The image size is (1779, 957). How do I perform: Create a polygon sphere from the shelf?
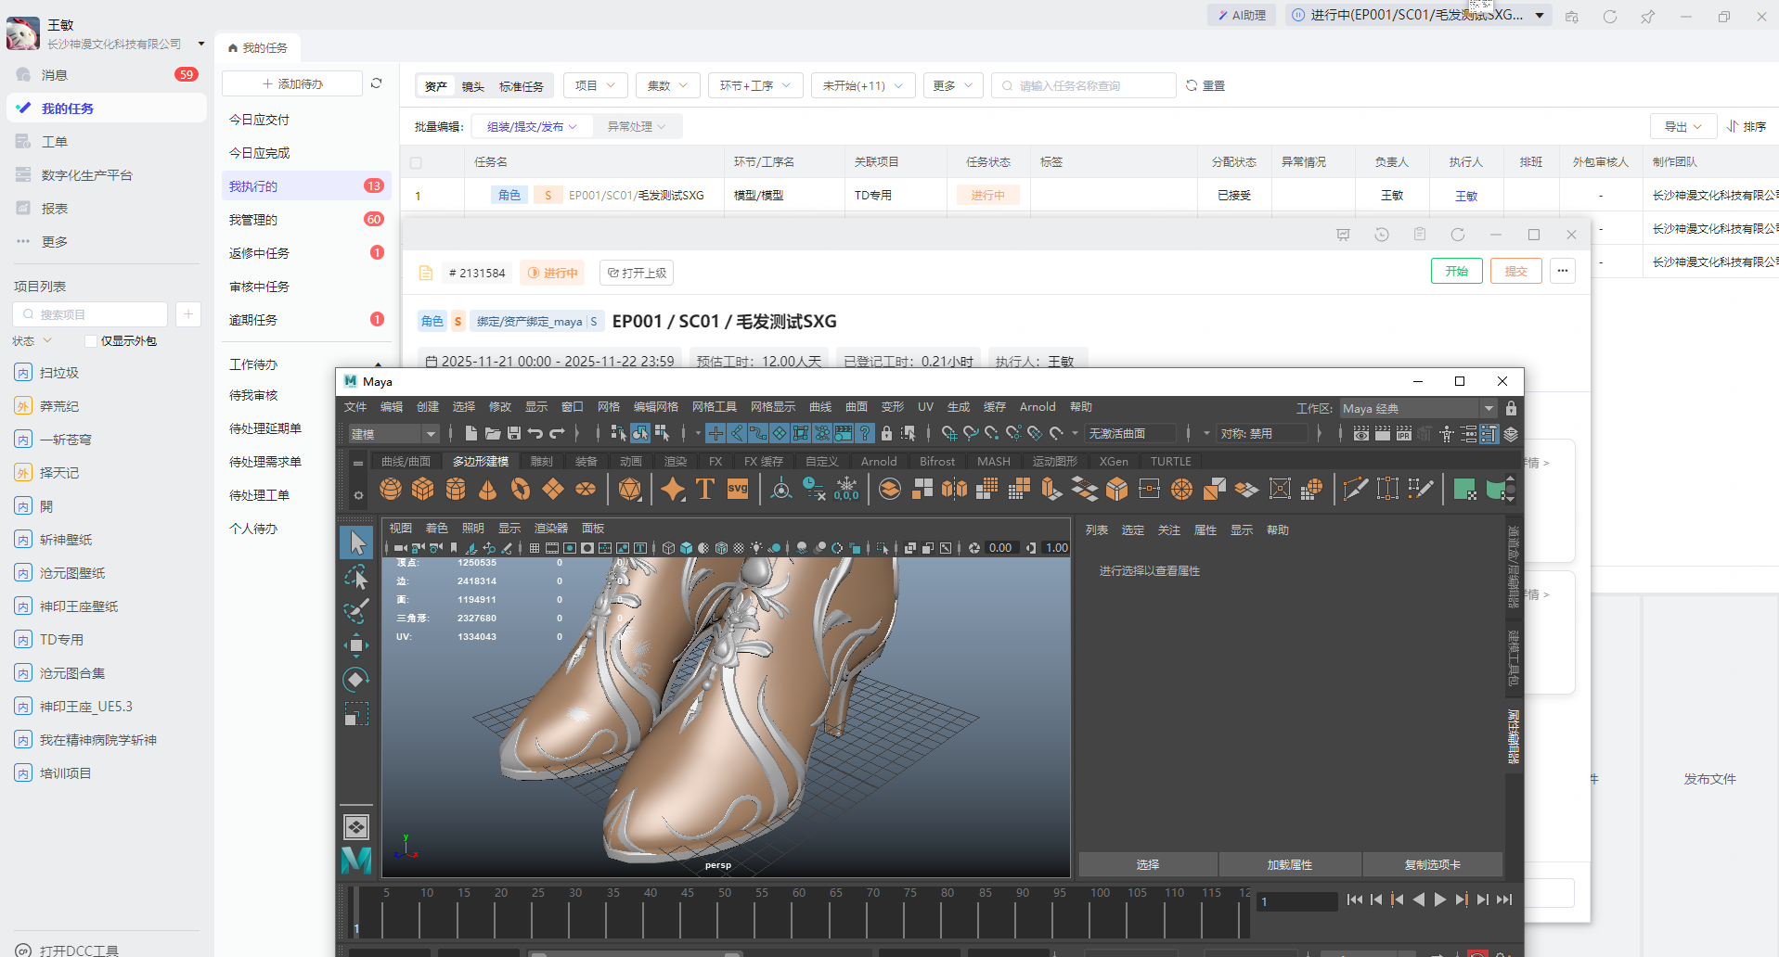click(391, 489)
